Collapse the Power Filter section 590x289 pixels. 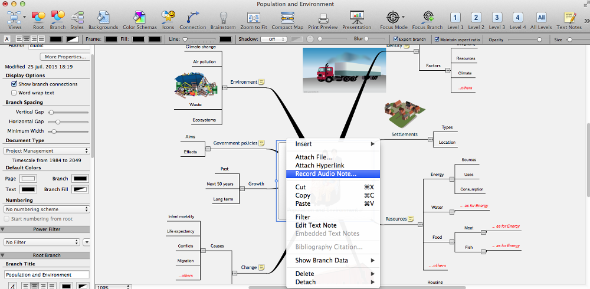[x=2, y=229]
